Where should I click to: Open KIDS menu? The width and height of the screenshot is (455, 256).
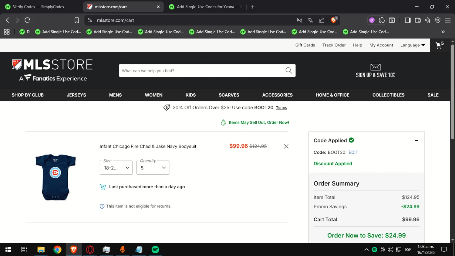tap(190, 95)
